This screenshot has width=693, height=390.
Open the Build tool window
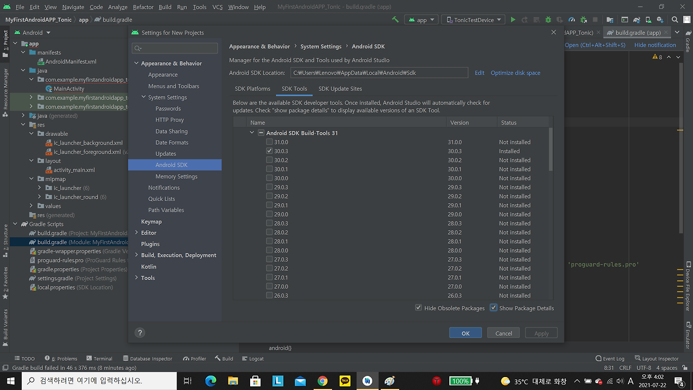coord(224,359)
